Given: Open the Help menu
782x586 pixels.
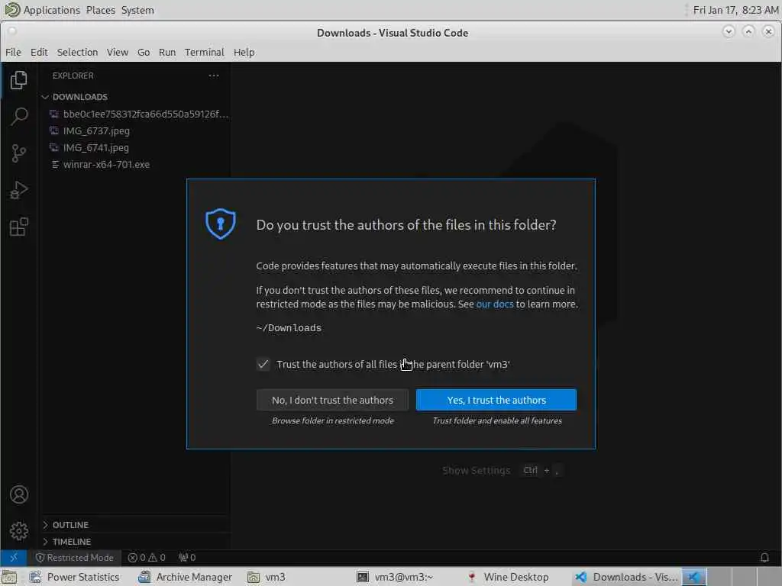Looking at the screenshot, I should [x=244, y=53].
